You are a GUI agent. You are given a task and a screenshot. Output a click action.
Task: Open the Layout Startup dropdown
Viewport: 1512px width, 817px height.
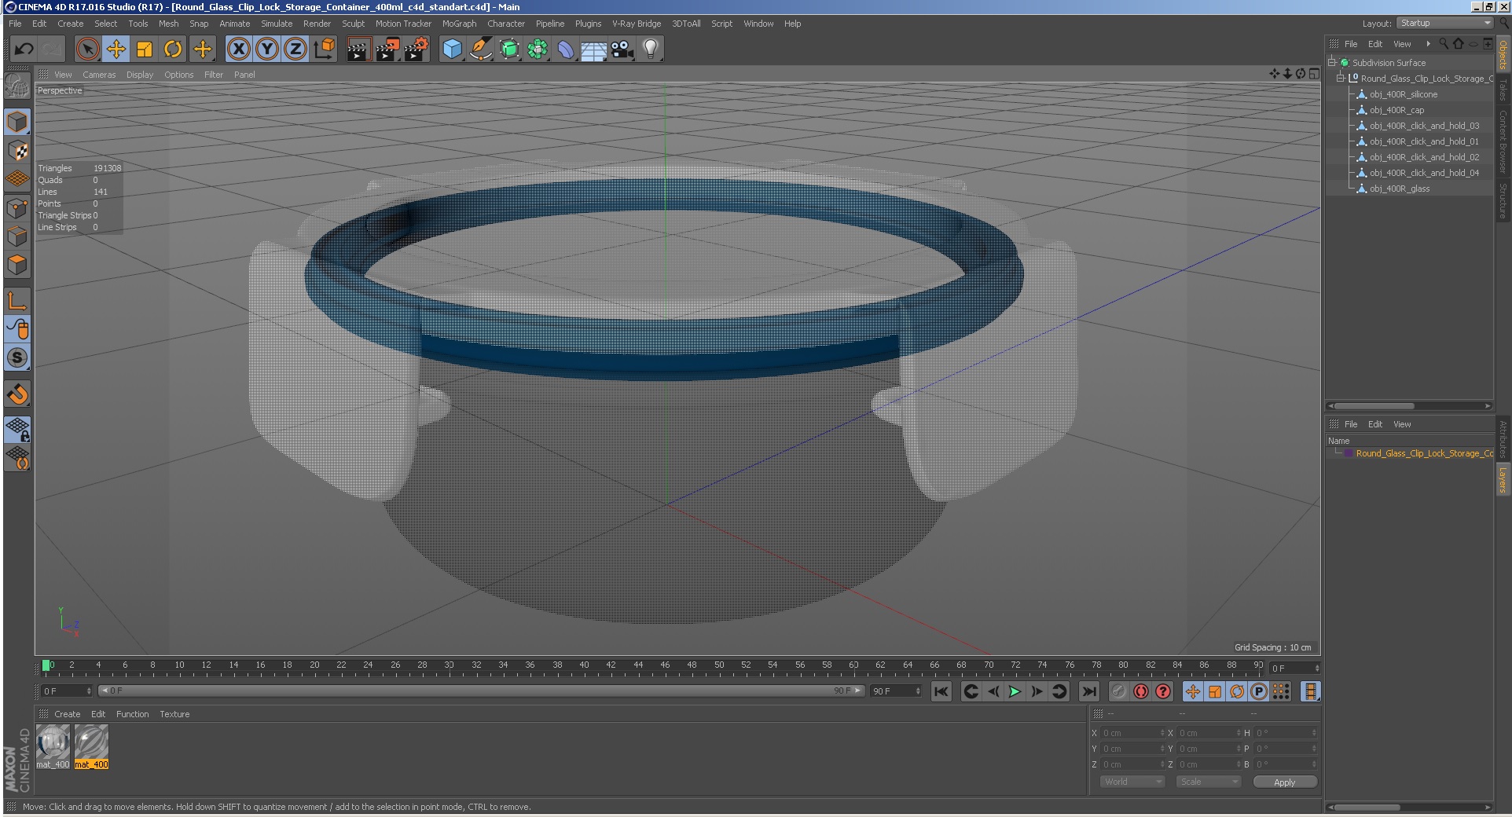point(1444,24)
